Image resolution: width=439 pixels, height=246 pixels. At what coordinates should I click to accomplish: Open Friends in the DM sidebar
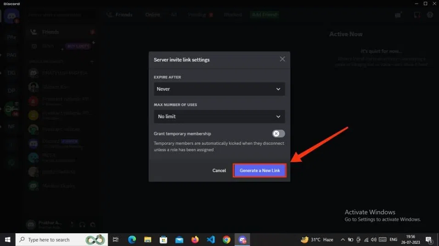pos(62,32)
